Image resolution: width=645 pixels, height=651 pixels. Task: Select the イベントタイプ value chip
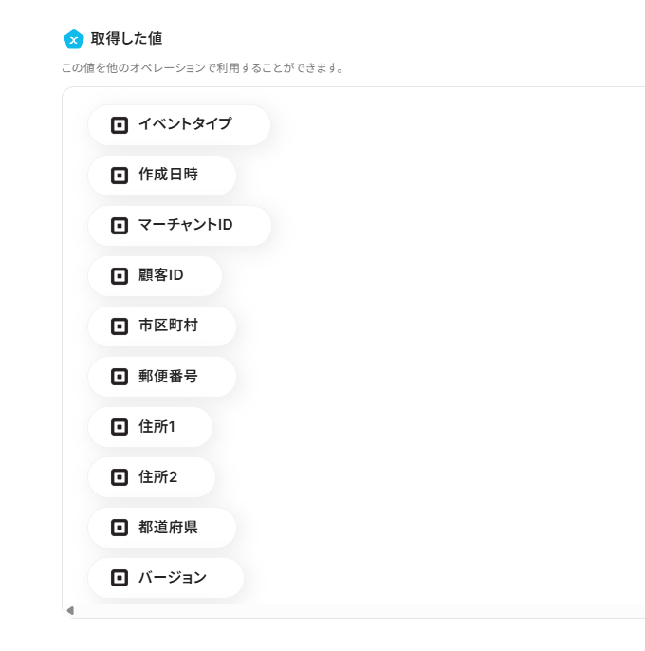(x=179, y=124)
